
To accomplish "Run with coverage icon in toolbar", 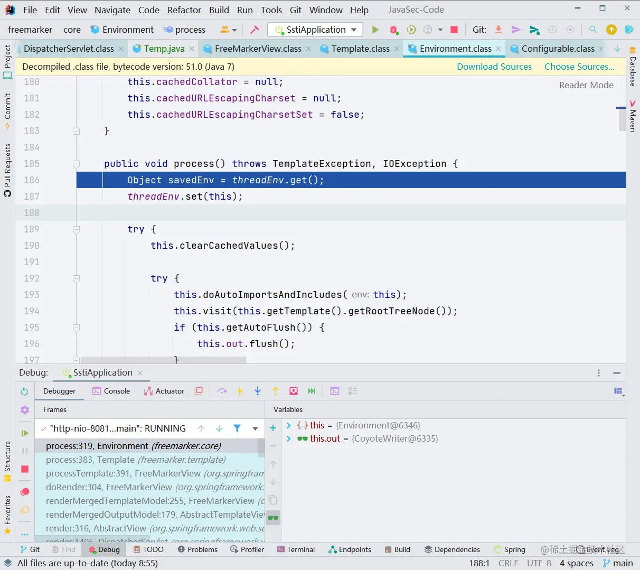I will [x=411, y=30].
